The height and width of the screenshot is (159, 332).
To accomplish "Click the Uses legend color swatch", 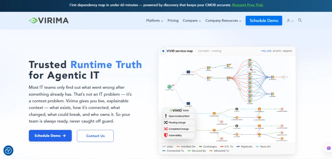I will [x=164, y=146].
